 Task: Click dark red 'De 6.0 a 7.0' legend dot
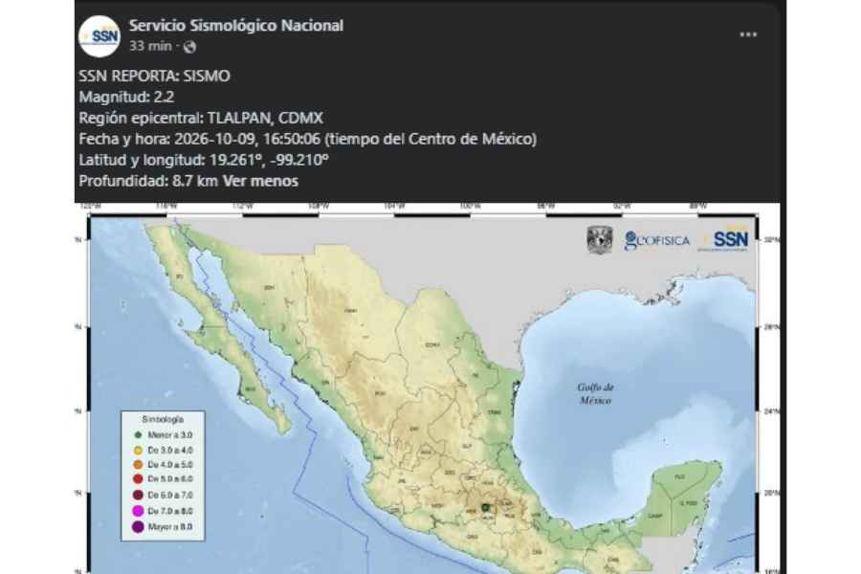[138, 495]
